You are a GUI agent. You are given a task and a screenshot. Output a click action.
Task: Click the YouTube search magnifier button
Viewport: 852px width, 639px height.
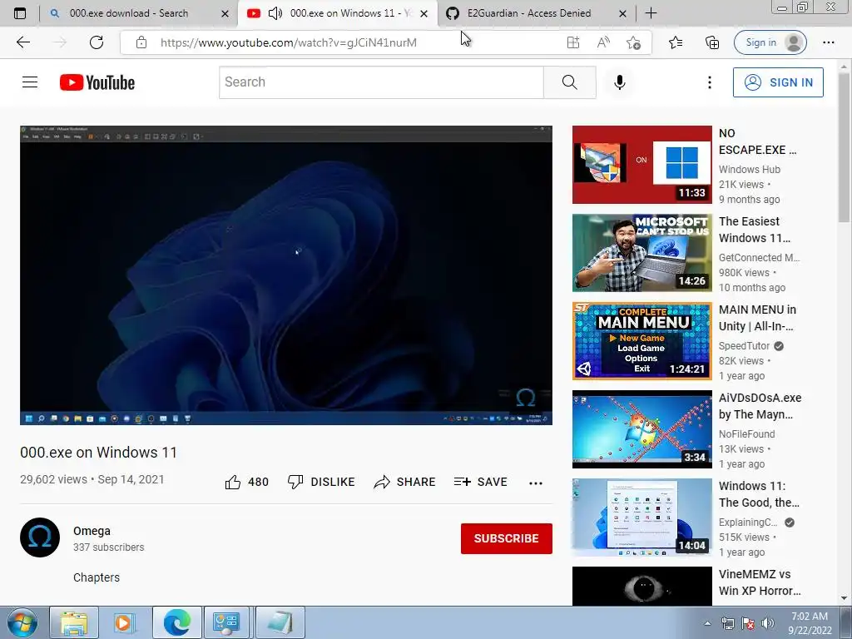[569, 82]
